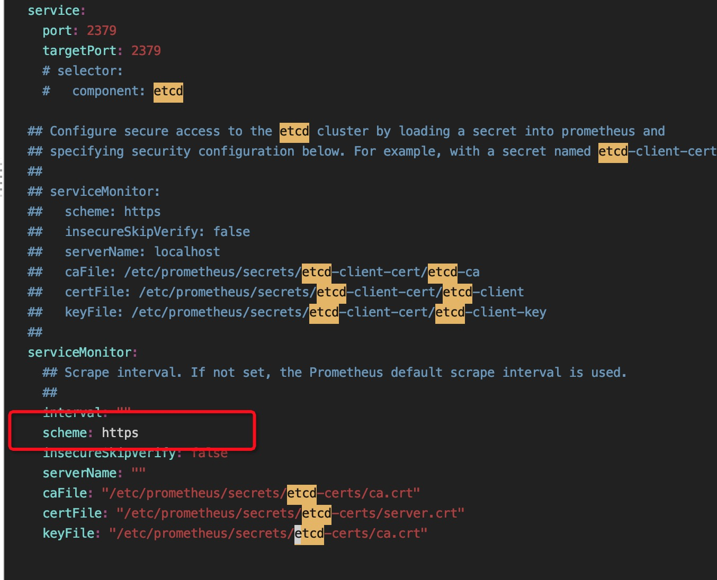Click the caFile value ending 'etcd-certs/ca.crt'
Image resolution: width=717 pixels, height=580 pixels.
click(261, 493)
